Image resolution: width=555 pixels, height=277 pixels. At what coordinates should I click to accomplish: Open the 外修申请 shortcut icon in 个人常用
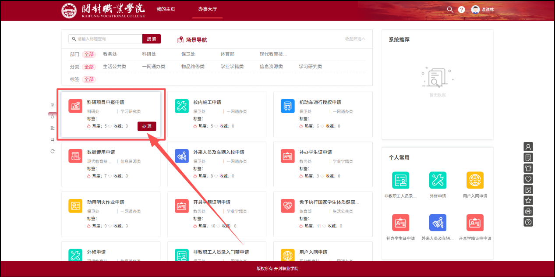(x=438, y=180)
